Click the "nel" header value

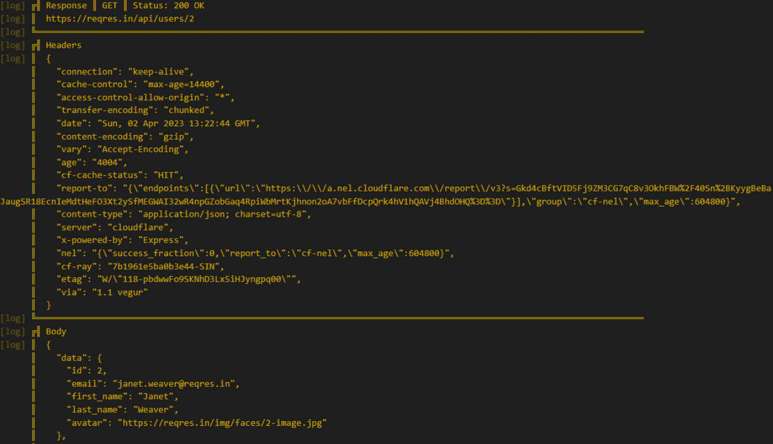271,253
